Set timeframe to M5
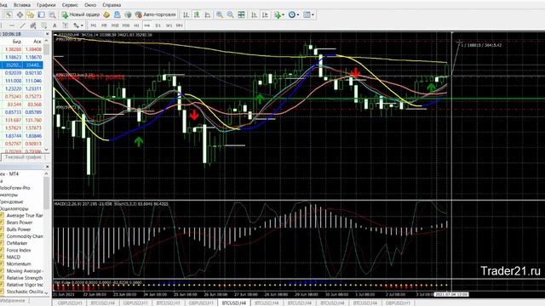 coord(104,25)
